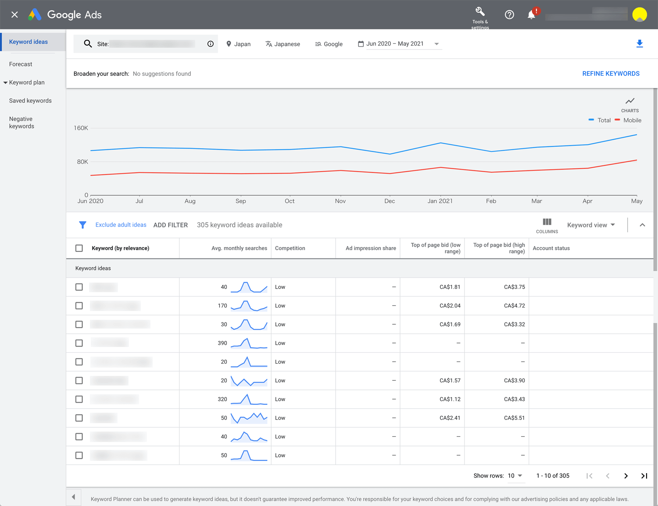Viewport: 658px width, 506px height.
Task: Sort by Avg. monthly searches column
Action: (239, 248)
